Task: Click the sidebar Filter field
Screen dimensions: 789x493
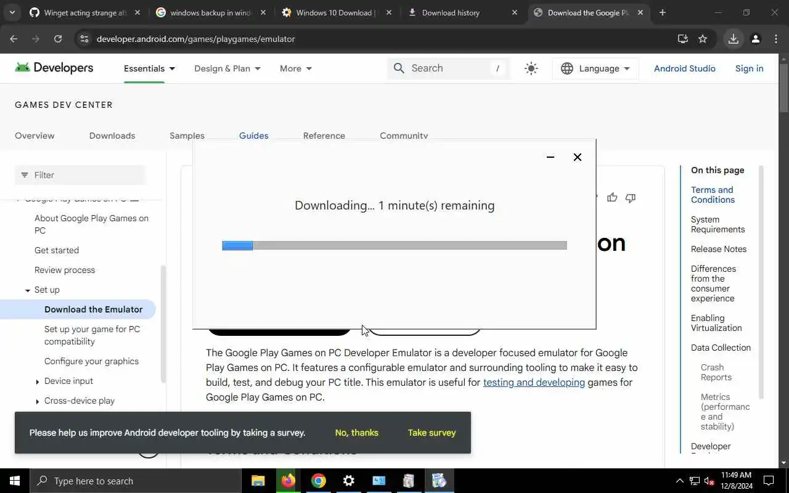Action: [80, 175]
